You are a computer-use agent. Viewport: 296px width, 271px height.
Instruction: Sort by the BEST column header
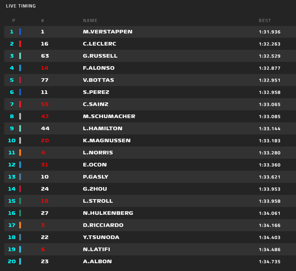[x=265, y=21]
